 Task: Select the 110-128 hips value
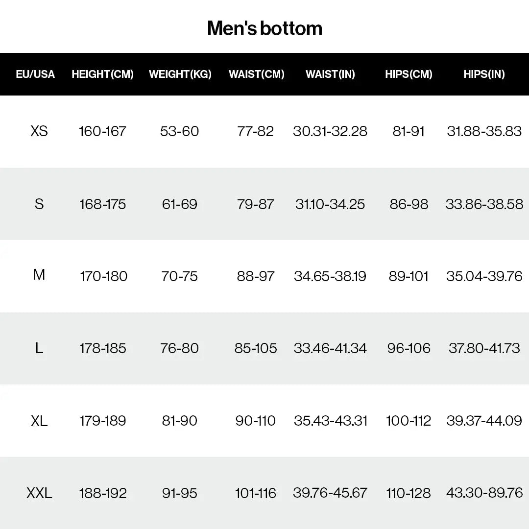[409, 493]
